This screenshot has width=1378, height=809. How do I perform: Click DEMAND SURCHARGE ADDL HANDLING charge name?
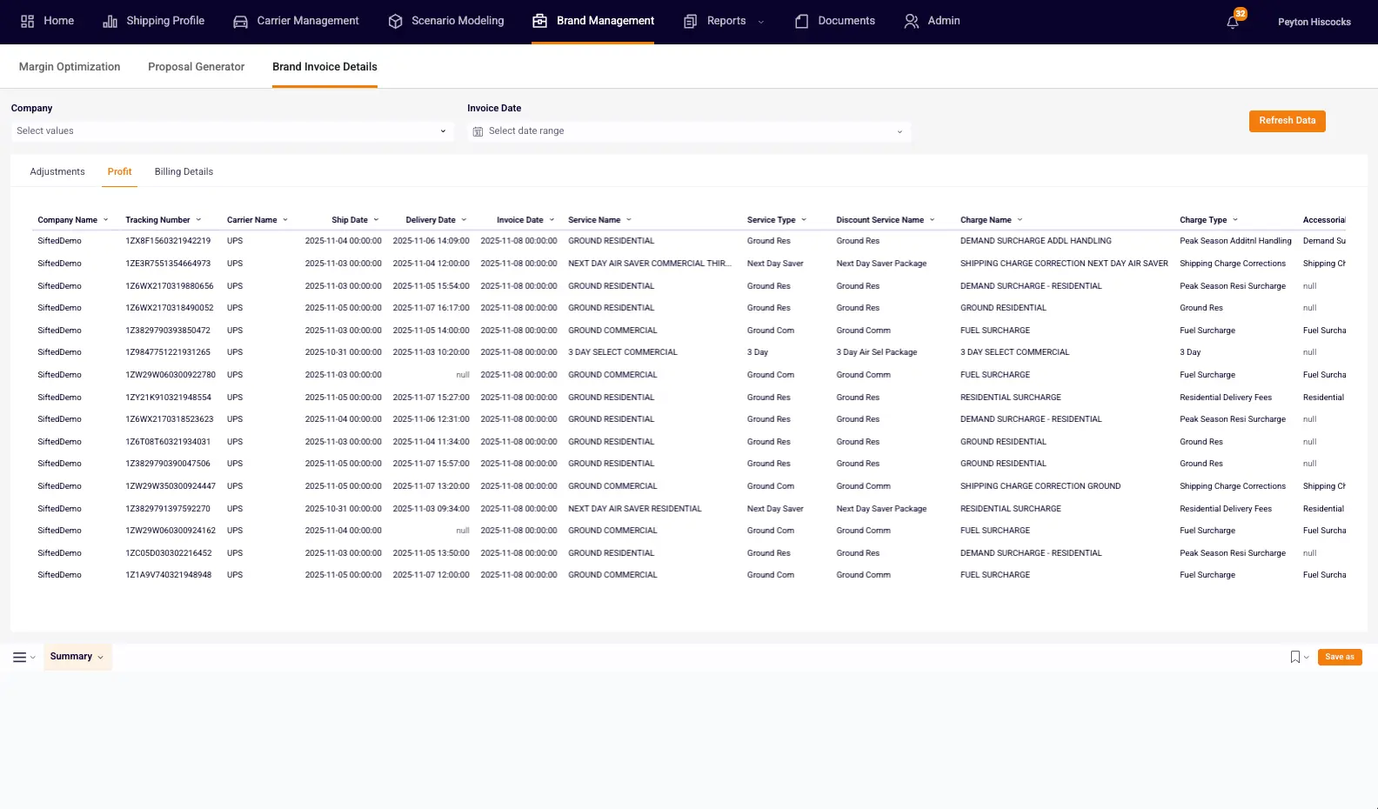(x=1036, y=241)
